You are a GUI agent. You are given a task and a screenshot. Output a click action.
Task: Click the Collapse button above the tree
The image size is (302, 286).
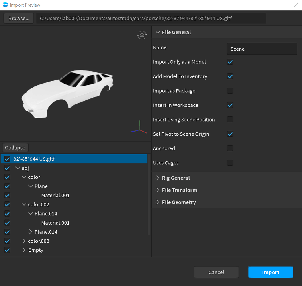pos(15,147)
